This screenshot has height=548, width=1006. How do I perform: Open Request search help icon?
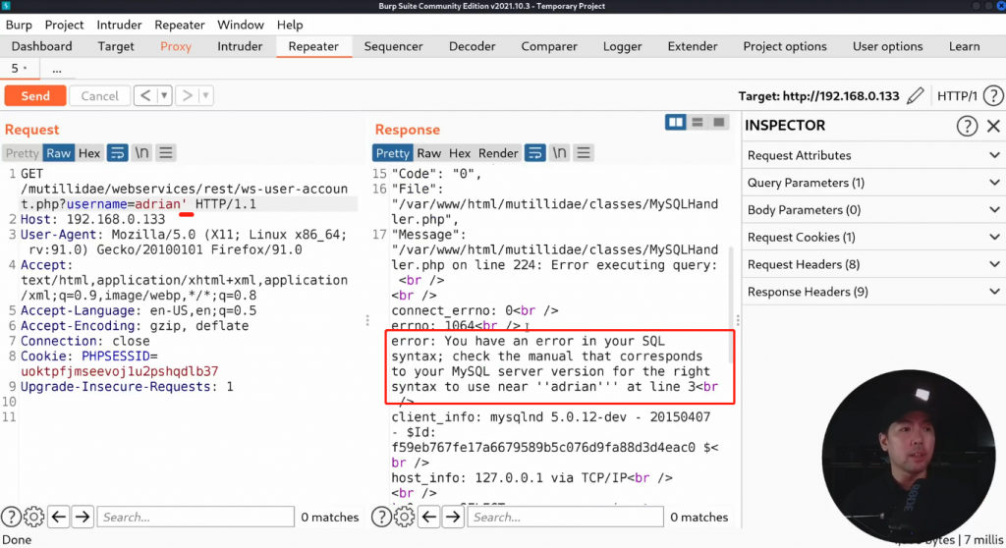tap(11, 517)
